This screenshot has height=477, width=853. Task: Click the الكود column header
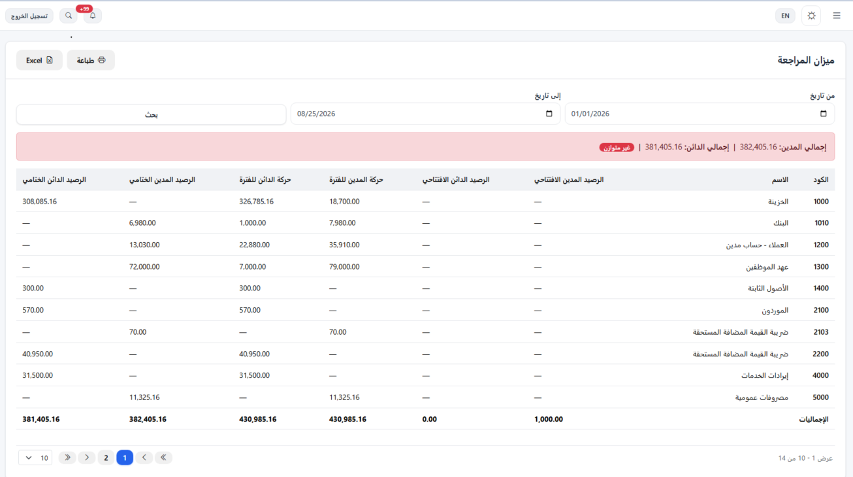coord(821,179)
